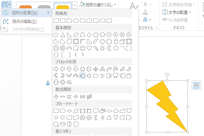Select the not-equal equation shape
204x136 pixels.
[89, 97]
